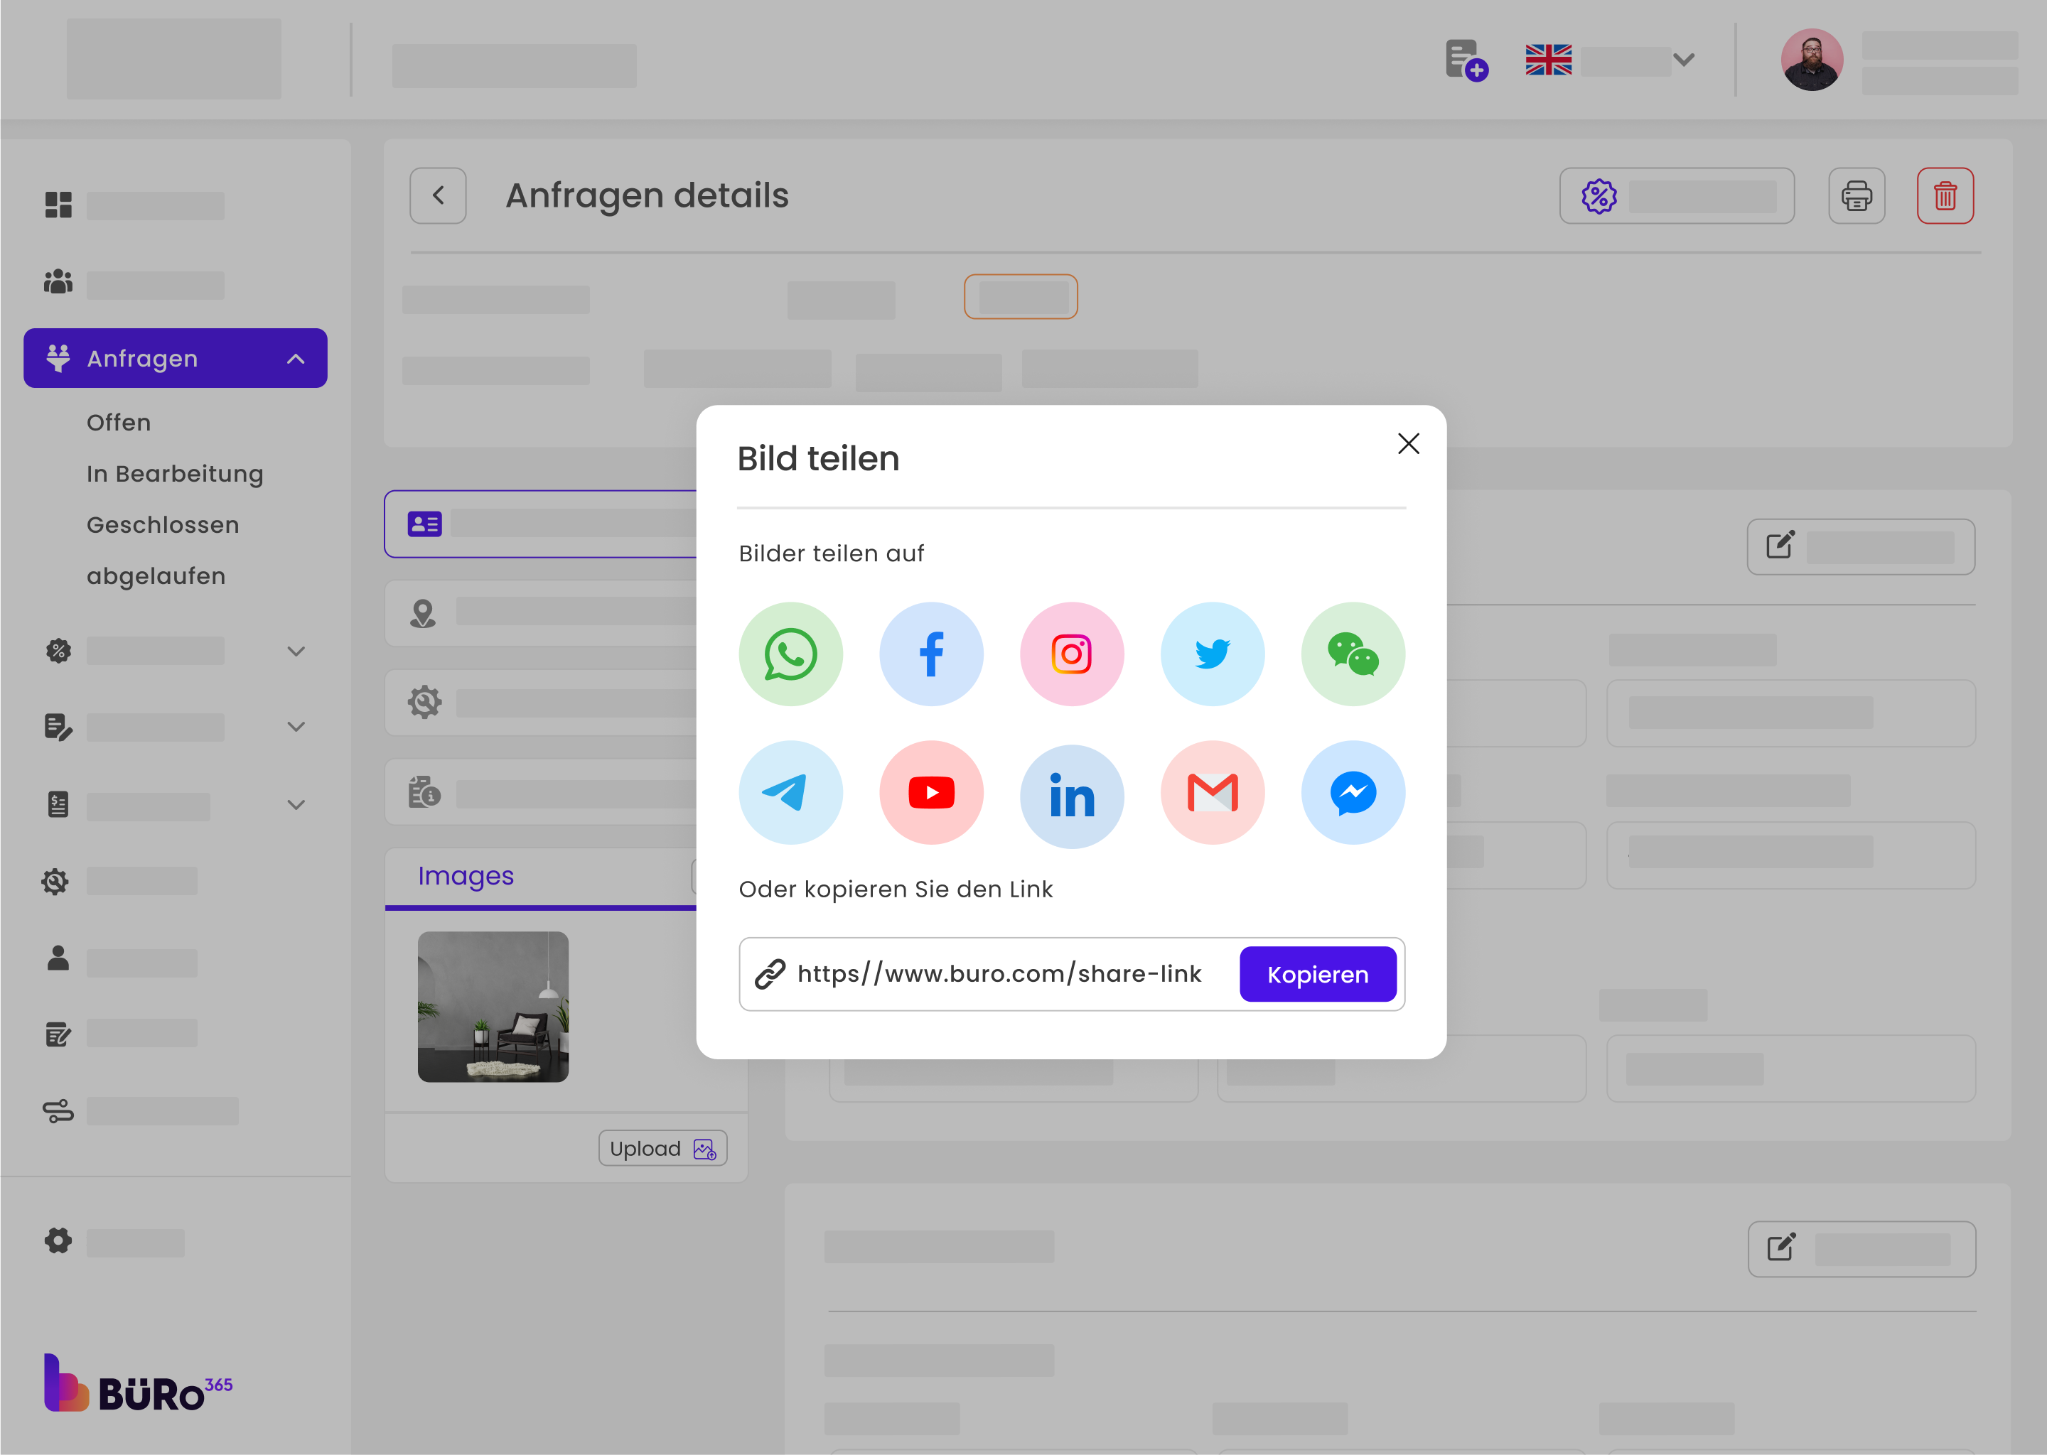The height and width of the screenshot is (1455, 2047).
Task: Click the Büro 365 logo
Action: [x=138, y=1384]
